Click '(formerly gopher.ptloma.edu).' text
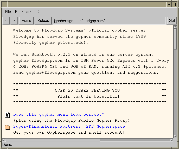The height and width of the screenshot is (149, 179). point(51,43)
